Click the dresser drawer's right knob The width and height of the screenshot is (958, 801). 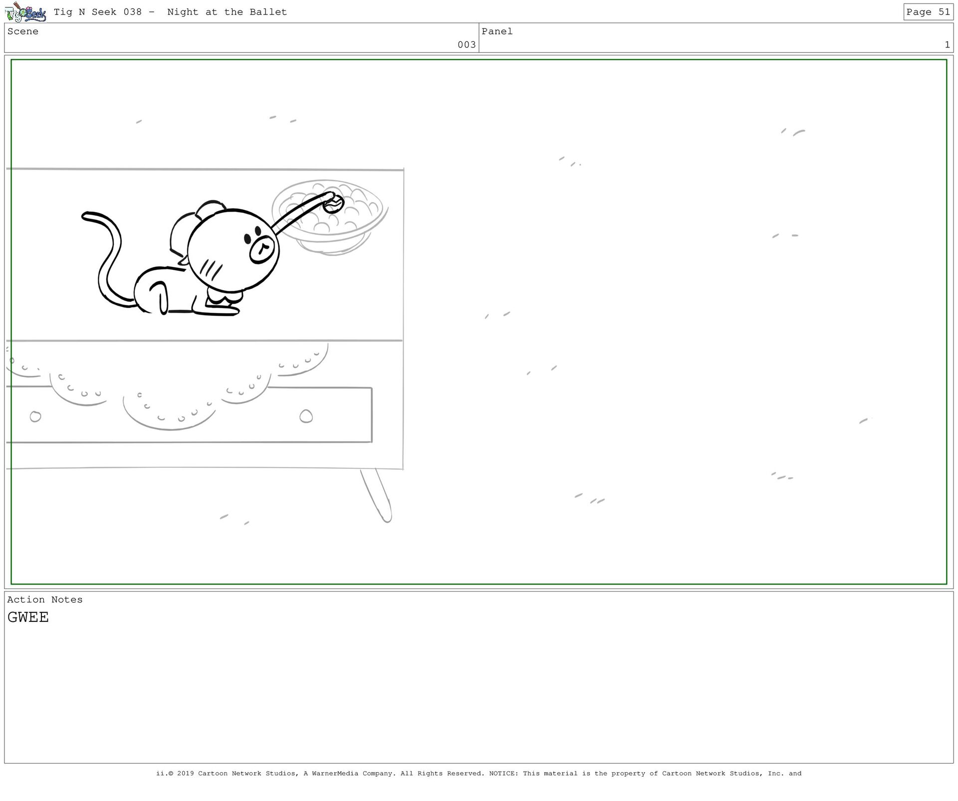click(306, 416)
